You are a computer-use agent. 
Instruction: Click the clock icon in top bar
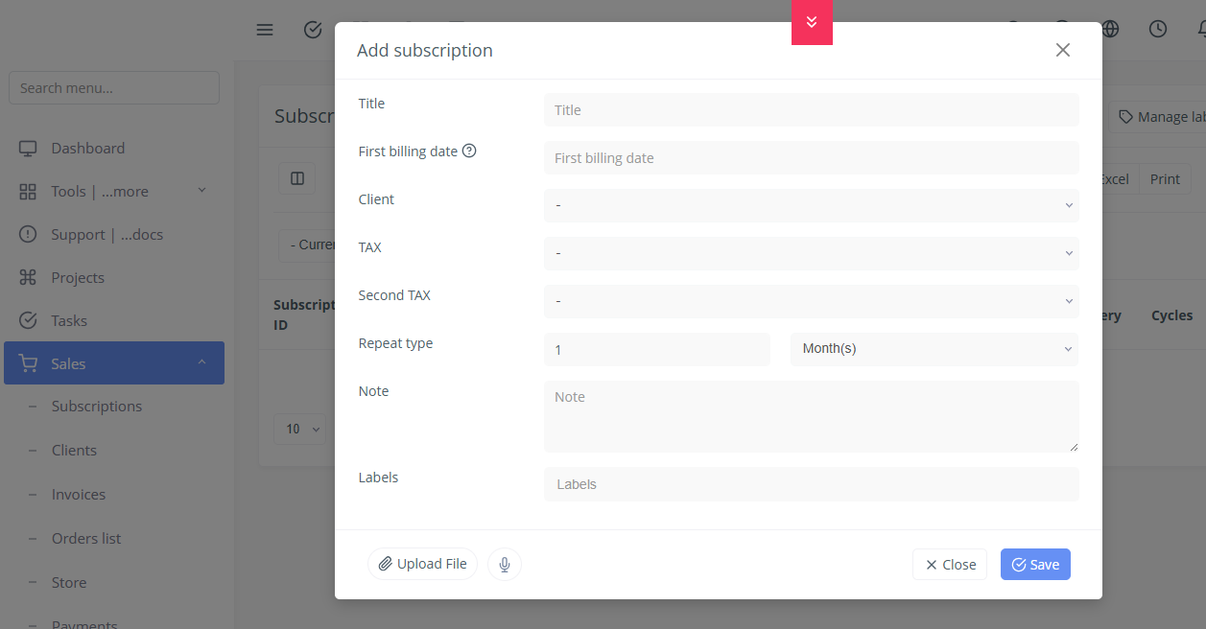click(x=1158, y=29)
